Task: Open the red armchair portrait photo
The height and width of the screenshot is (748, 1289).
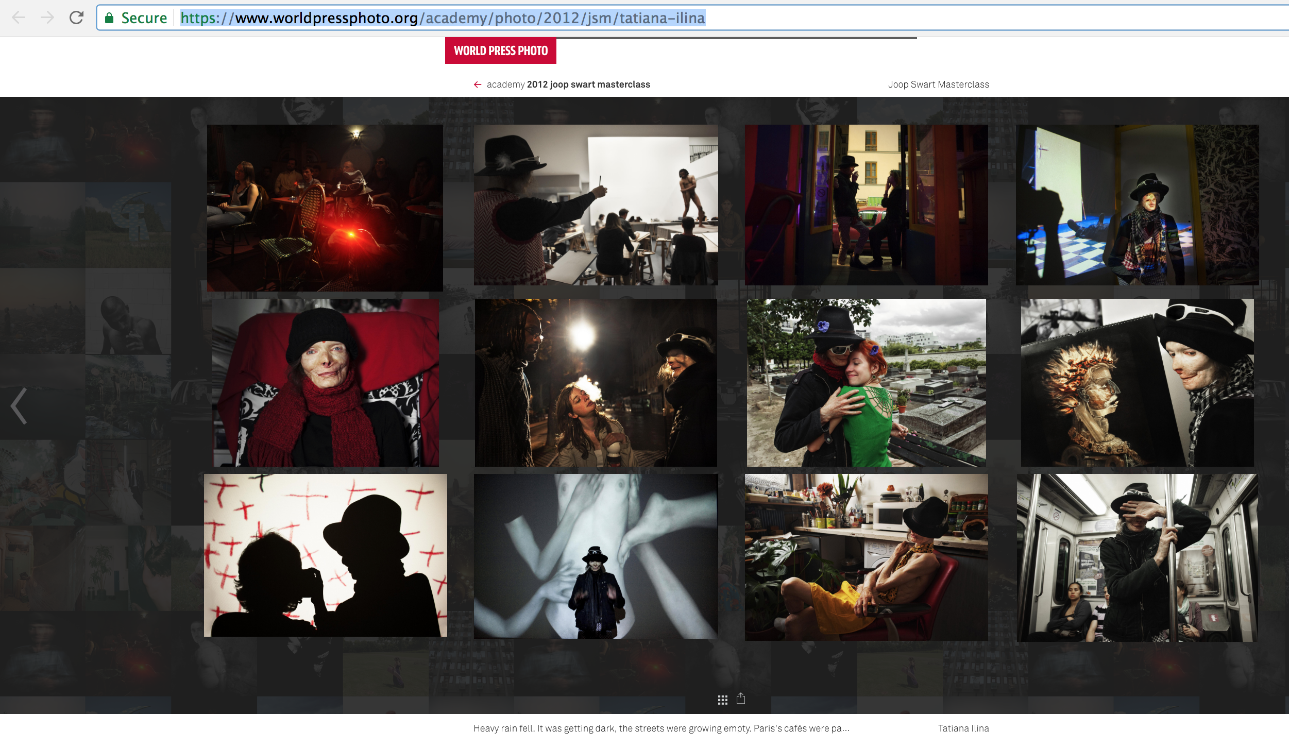Action: pyautogui.click(x=326, y=383)
